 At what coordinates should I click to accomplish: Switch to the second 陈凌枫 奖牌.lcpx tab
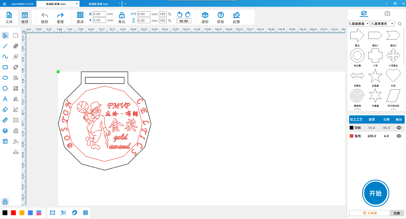[x=99, y=4]
